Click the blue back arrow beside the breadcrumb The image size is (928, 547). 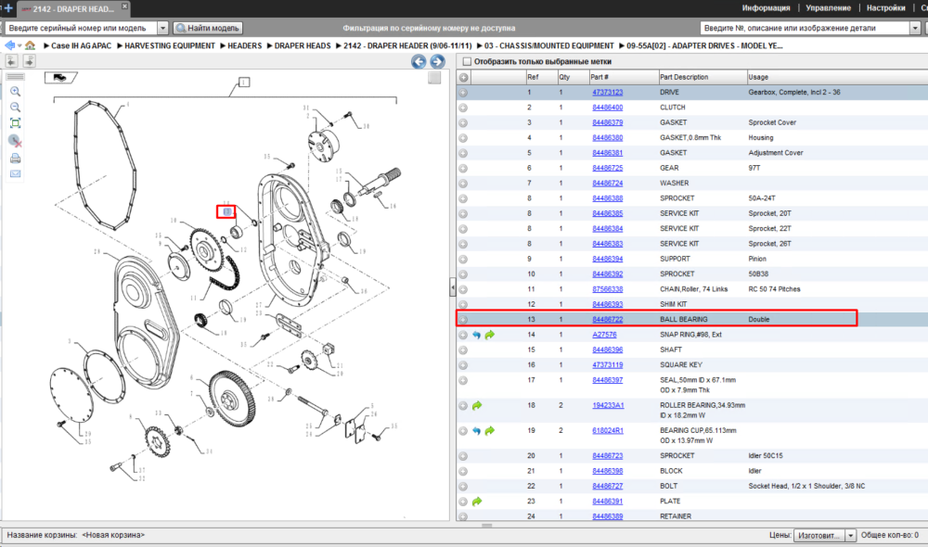[10, 45]
